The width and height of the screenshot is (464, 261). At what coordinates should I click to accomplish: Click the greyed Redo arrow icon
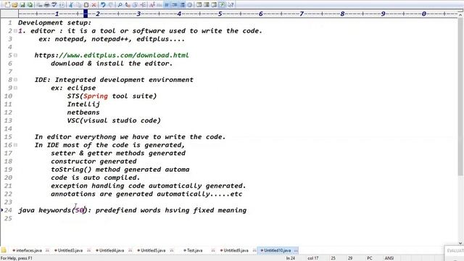tap(111, 5)
